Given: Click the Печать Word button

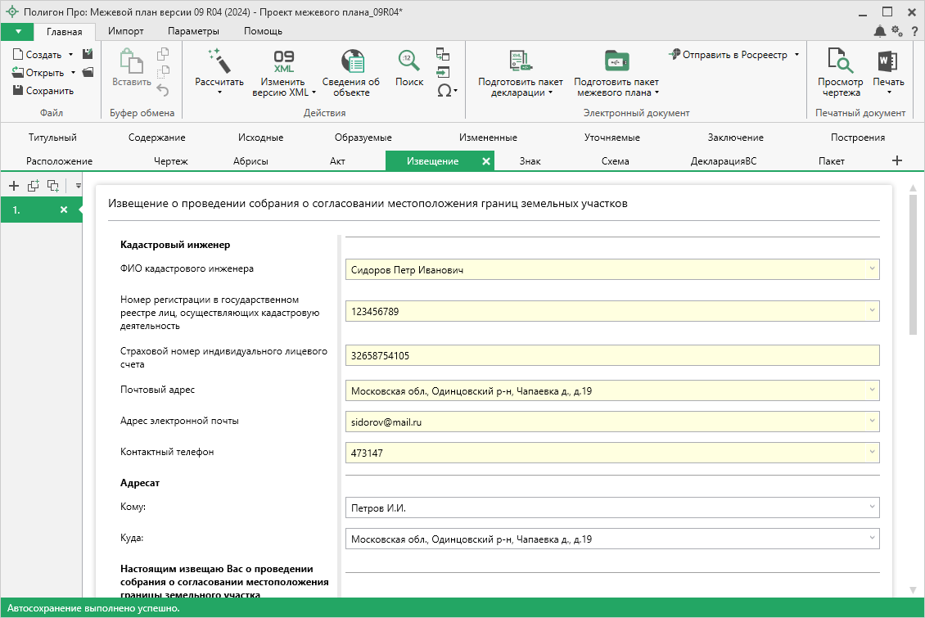Looking at the screenshot, I should 888,62.
